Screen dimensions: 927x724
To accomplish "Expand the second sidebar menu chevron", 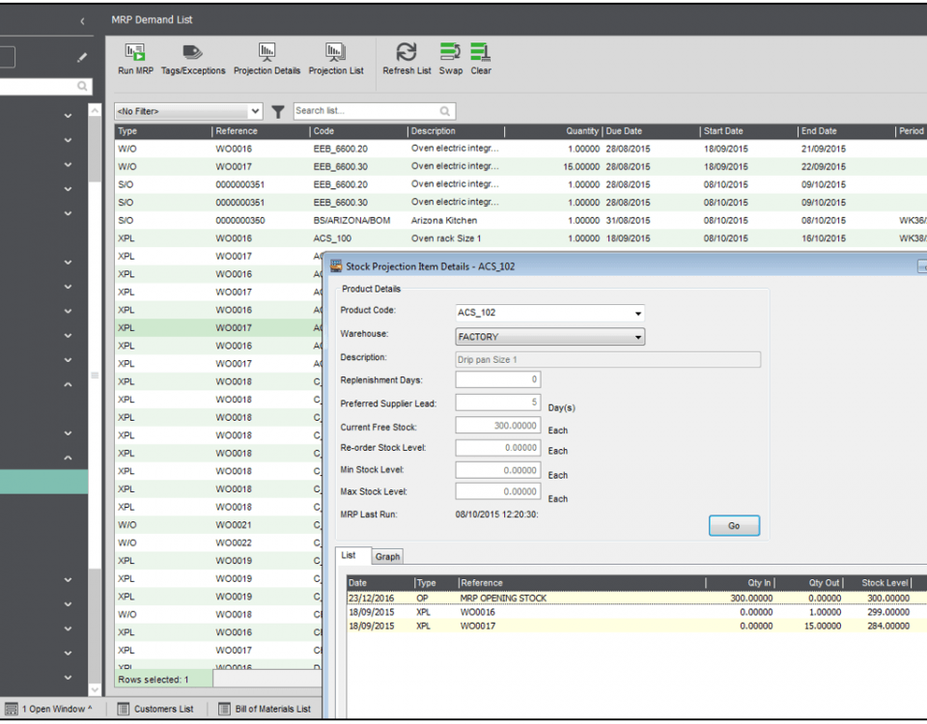I will click(68, 140).
